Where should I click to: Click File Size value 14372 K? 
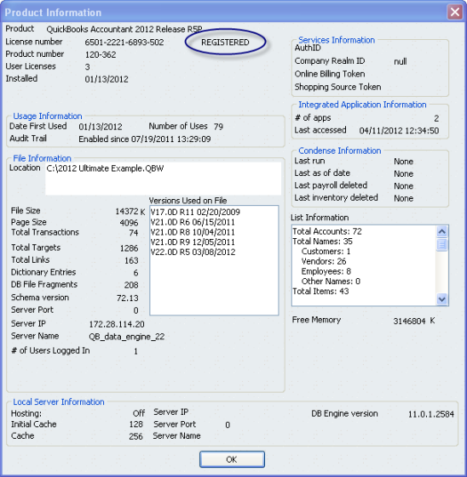pyautogui.click(x=130, y=211)
